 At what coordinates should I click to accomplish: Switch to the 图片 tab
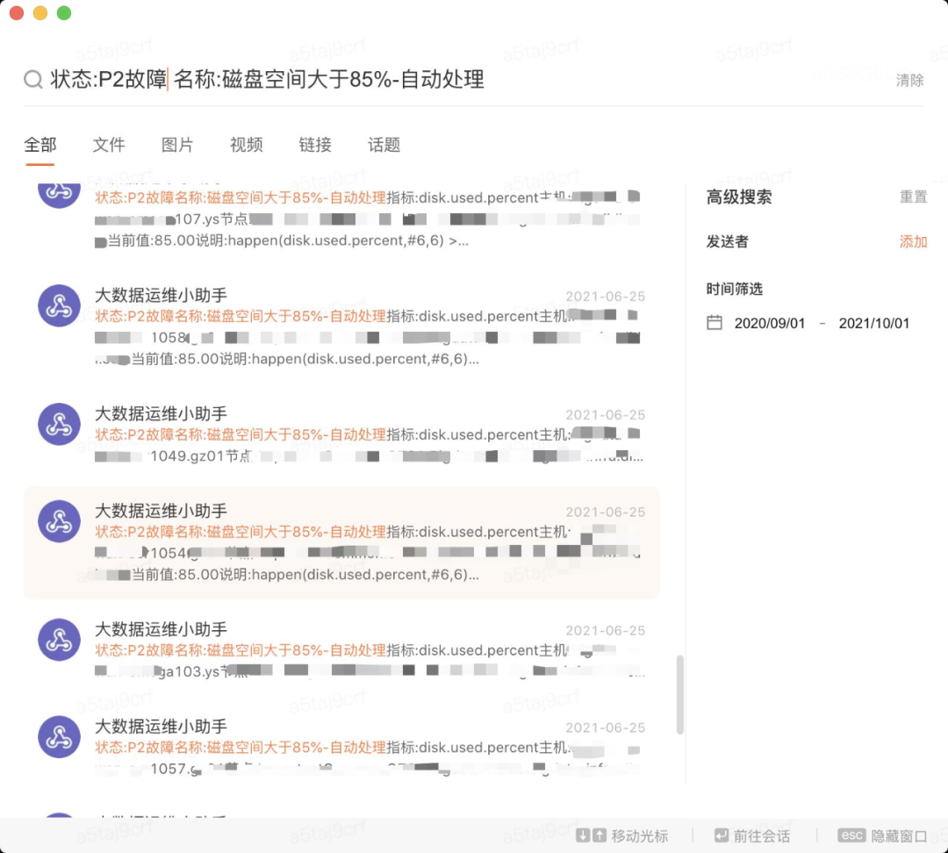click(177, 145)
